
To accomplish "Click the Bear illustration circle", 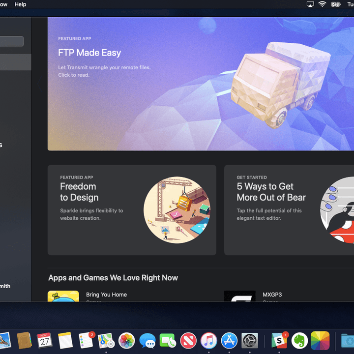I will pyautogui.click(x=337, y=210).
